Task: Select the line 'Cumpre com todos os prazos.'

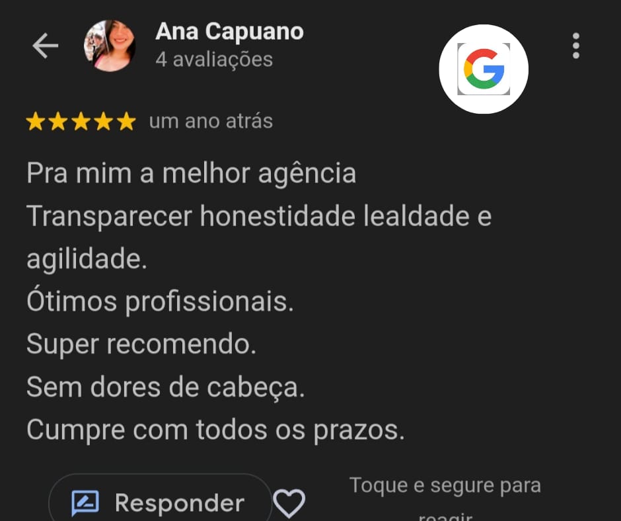Action: tap(215, 429)
